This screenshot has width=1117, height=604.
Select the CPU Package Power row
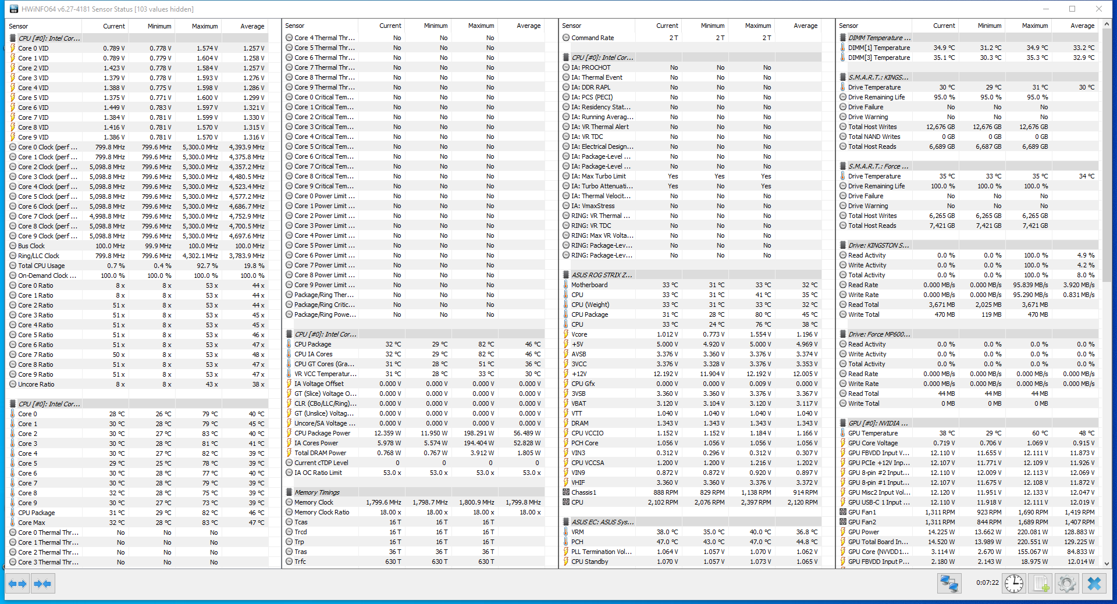[414, 433]
